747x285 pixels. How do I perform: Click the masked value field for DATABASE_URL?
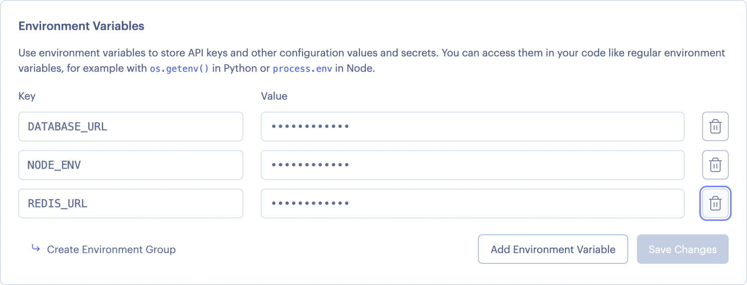coord(472,126)
